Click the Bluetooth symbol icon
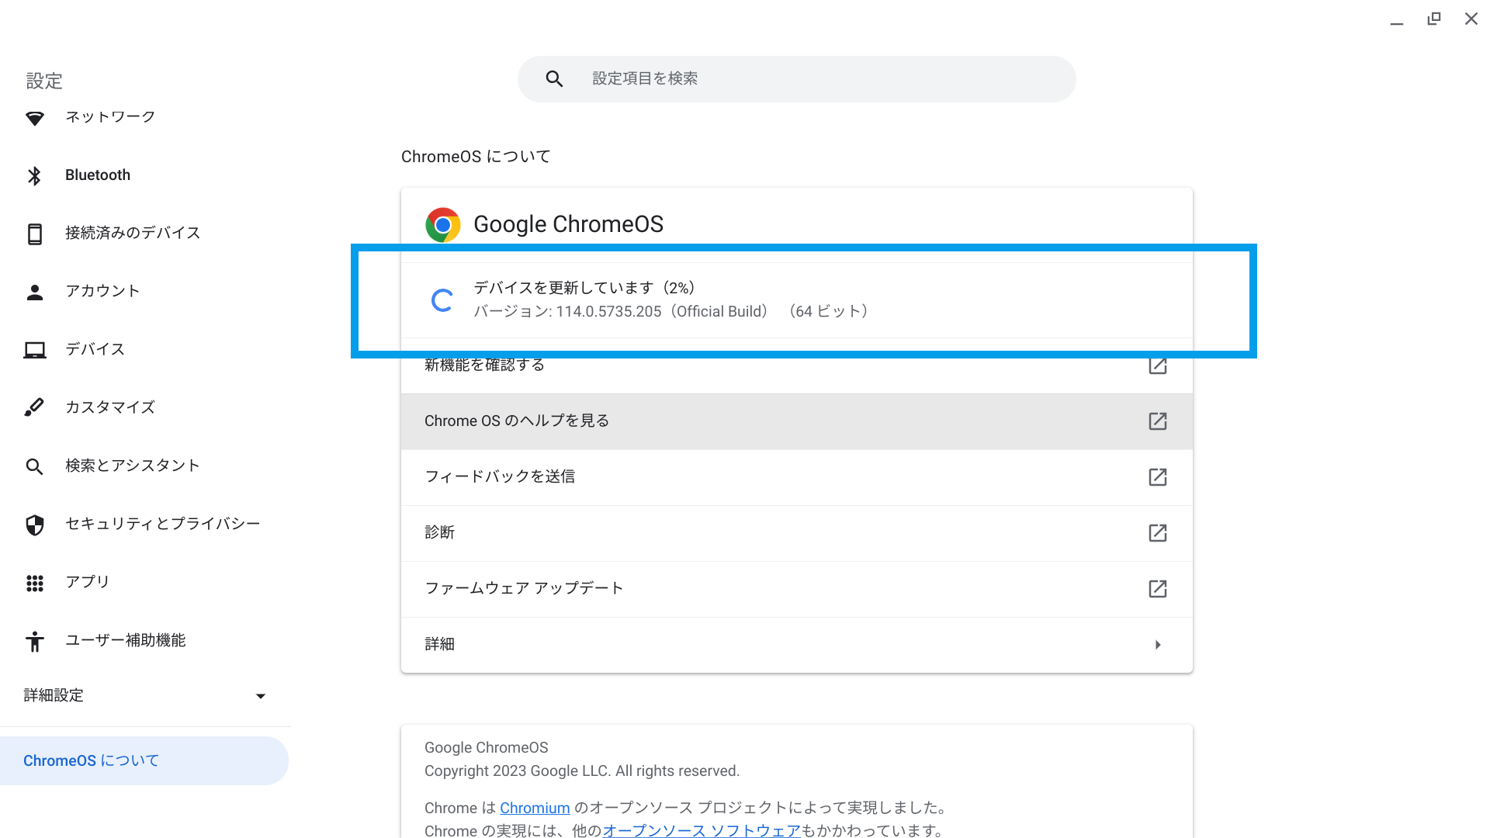Image resolution: width=1490 pixels, height=838 pixels. 34,176
